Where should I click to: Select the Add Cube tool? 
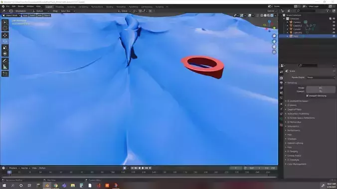(5, 74)
